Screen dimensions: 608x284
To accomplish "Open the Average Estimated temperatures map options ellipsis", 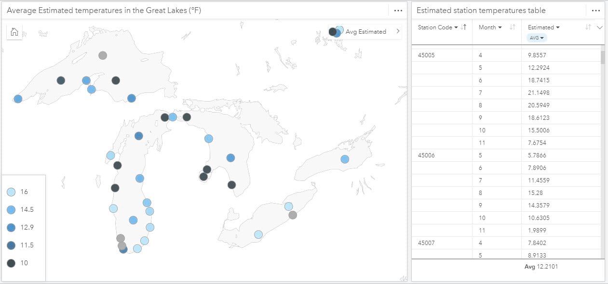I will click(x=398, y=10).
